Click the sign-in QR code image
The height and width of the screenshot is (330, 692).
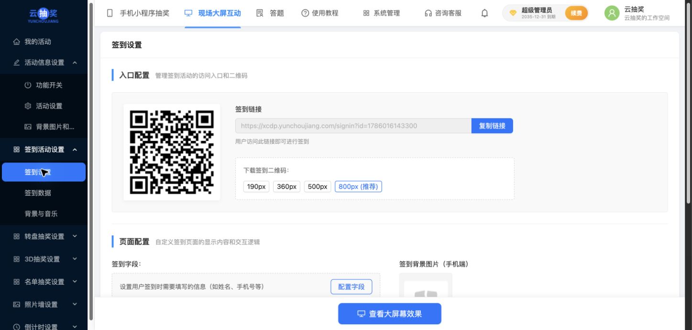tap(172, 152)
